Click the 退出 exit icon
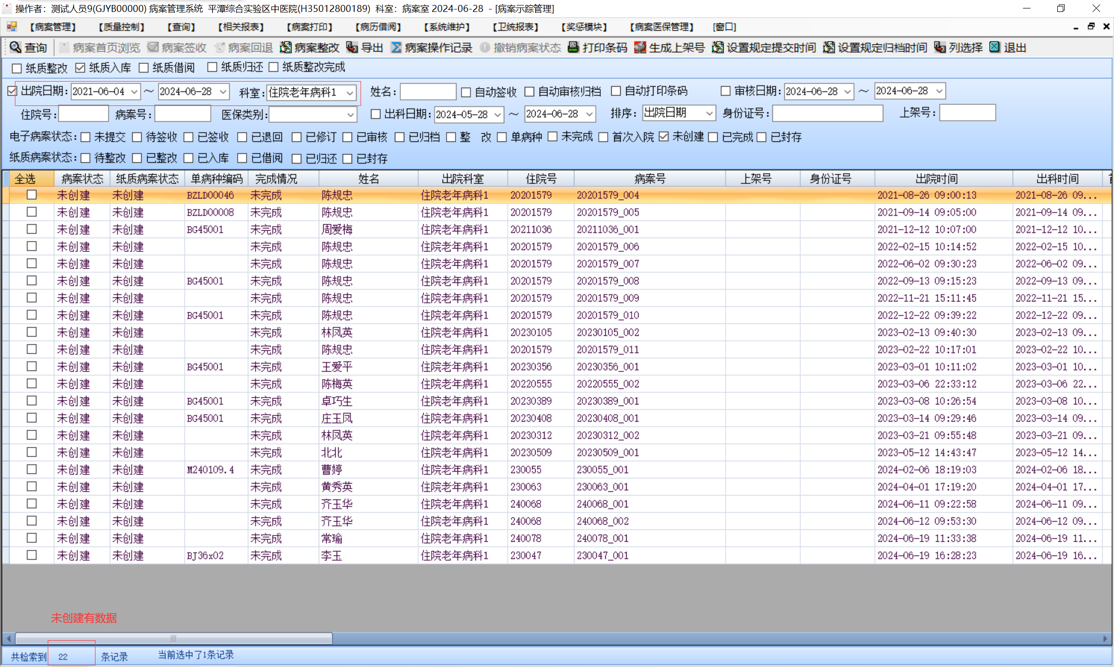 995,47
